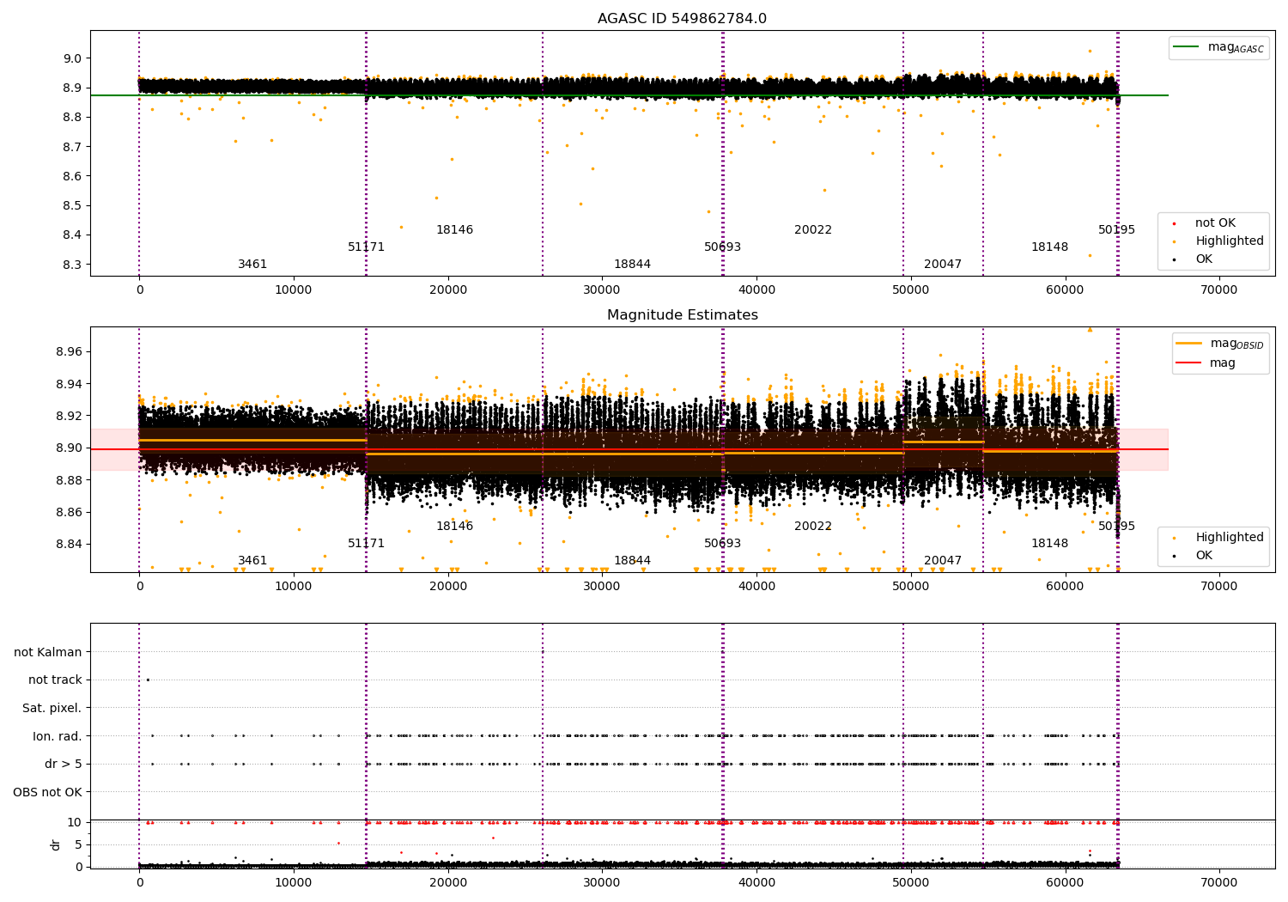Image resolution: width=1288 pixels, height=902 pixels.
Task: Click obsid label '51171' in AGASC ID plot
Action: click(x=366, y=247)
